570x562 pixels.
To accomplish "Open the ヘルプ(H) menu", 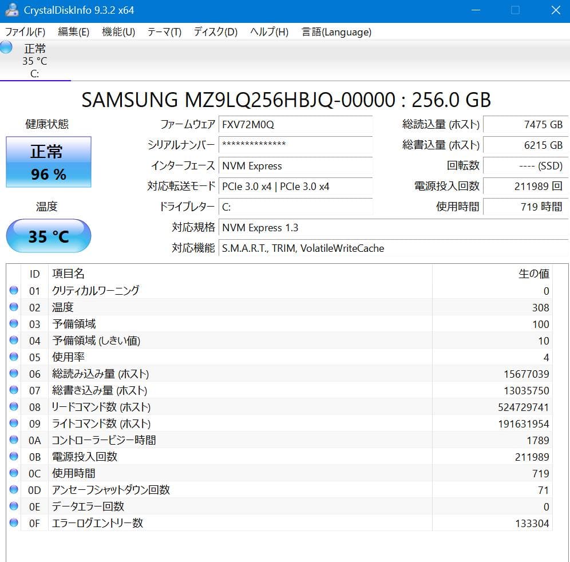I will pyautogui.click(x=269, y=32).
